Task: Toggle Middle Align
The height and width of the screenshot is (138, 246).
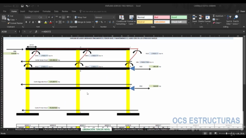Action: tap(60, 17)
